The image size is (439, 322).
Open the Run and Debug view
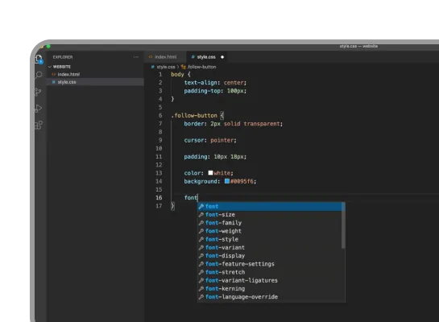click(x=39, y=108)
